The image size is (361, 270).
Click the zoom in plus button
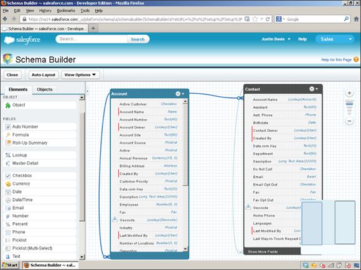point(349,93)
